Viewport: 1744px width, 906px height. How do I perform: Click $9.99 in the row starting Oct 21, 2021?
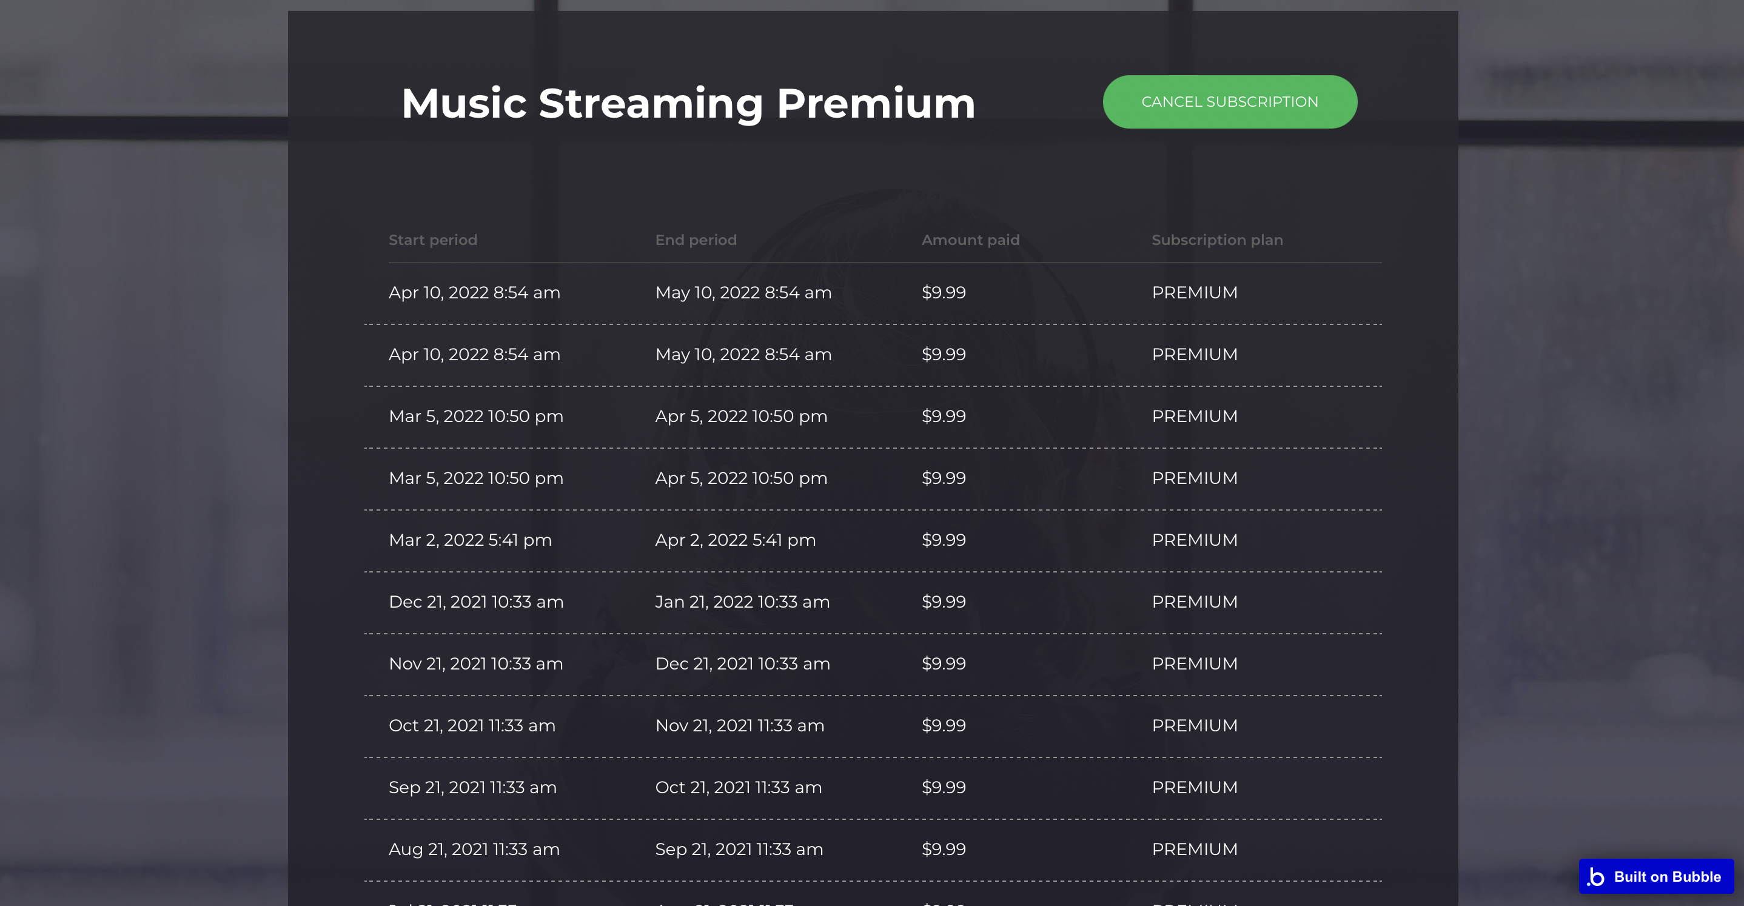point(943,725)
